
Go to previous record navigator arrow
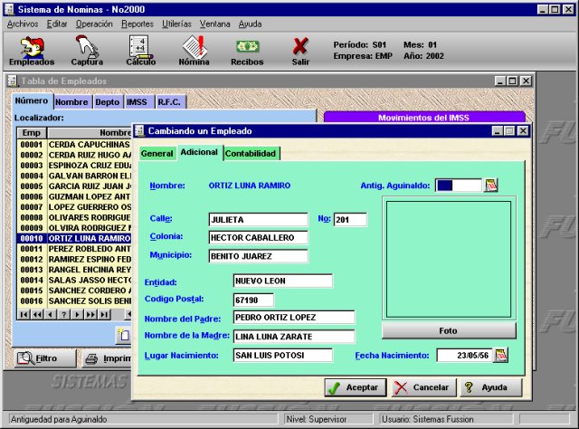(51, 314)
